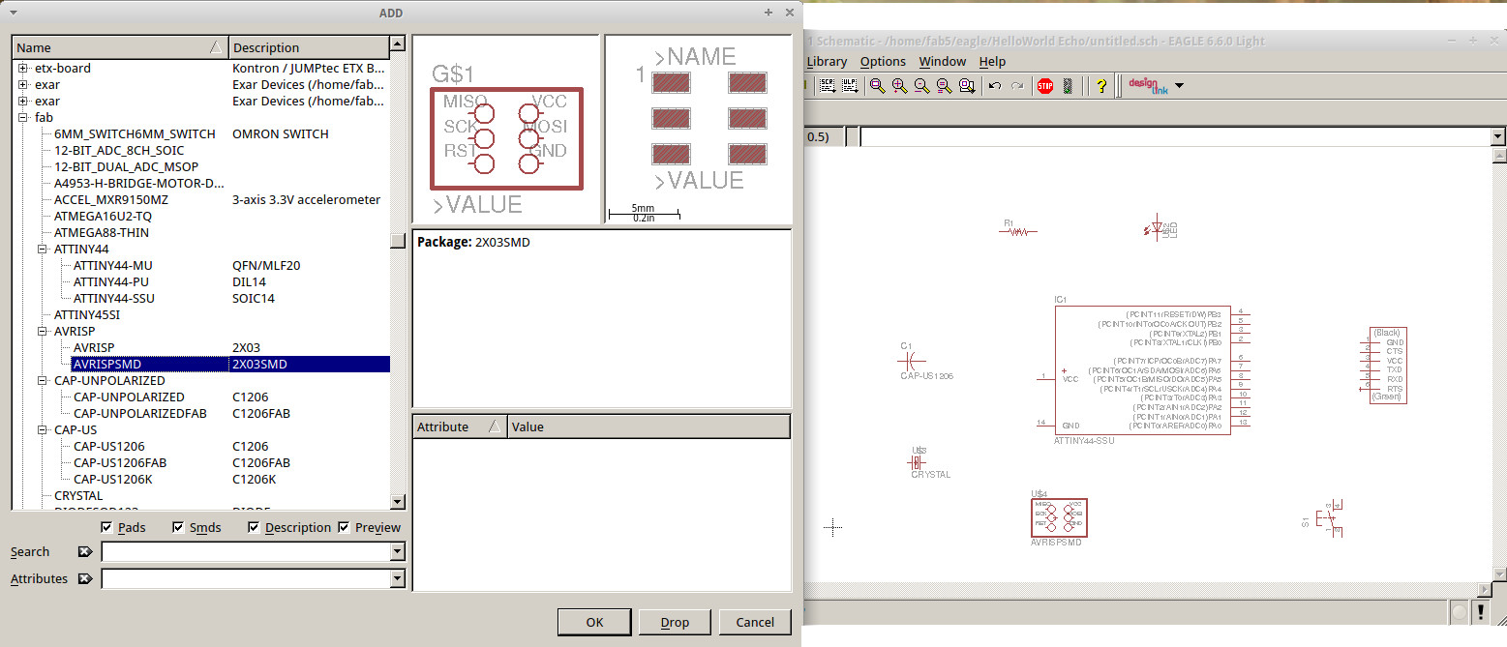
Task: Clear the Attributes field with its X icon
Action: click(85, 579)
